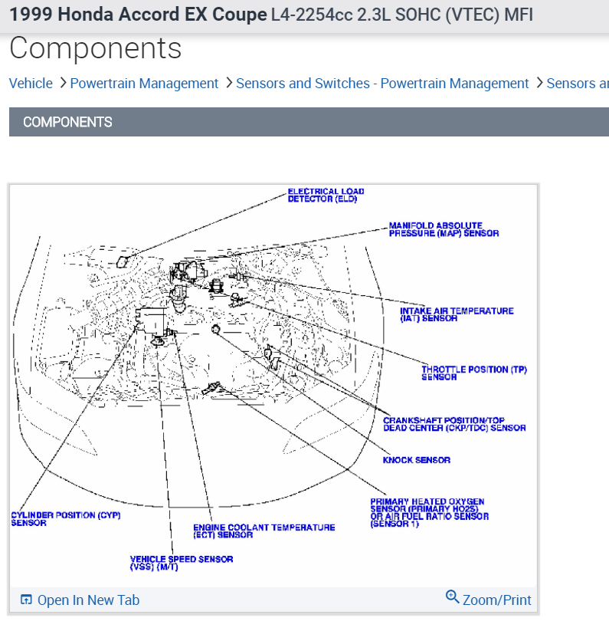
Task: Click the Open In New Tab icon
Action: [26, 600]
